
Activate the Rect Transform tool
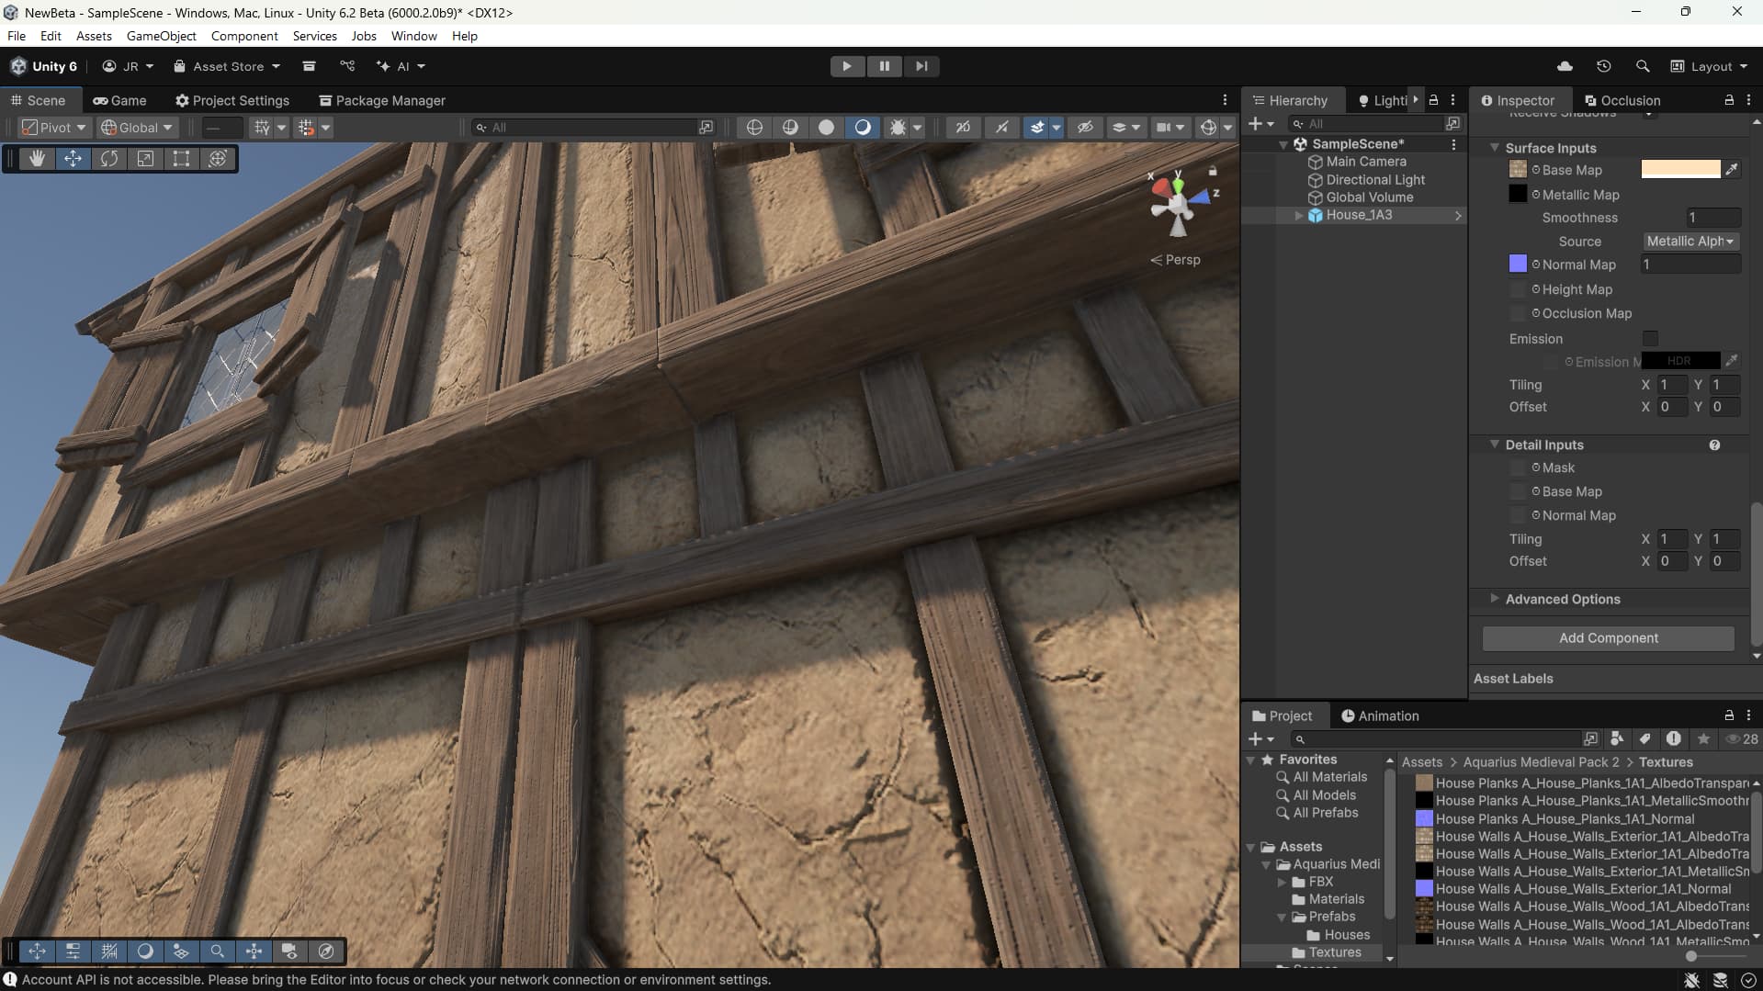(x=180, y=158)
